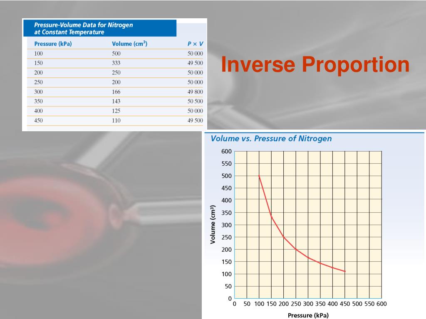The image size is (426, 319).
Task: Click y-axis tick label '550'
Action: coord(226,164)
